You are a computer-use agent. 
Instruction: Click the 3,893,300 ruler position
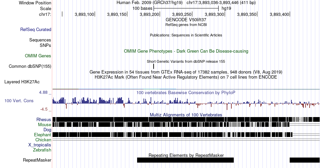215,14
